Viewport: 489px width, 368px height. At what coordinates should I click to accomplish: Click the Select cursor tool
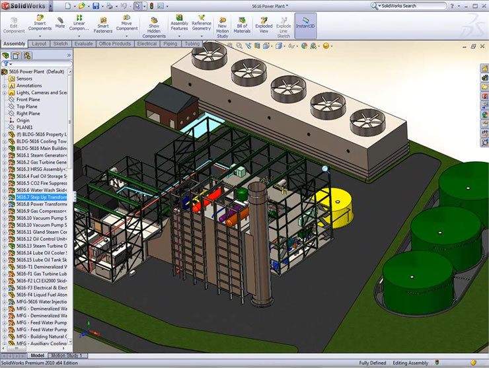[x=137, y=5]
